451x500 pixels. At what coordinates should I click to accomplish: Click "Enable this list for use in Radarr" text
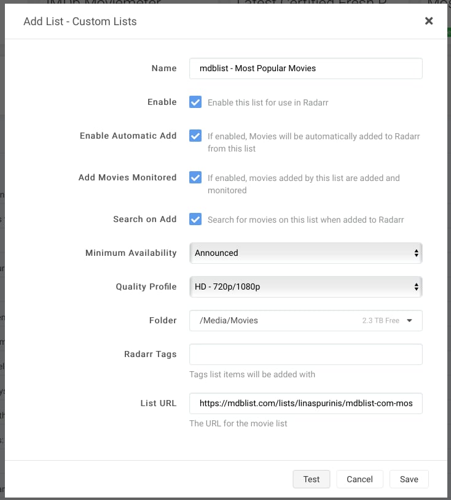268,102
